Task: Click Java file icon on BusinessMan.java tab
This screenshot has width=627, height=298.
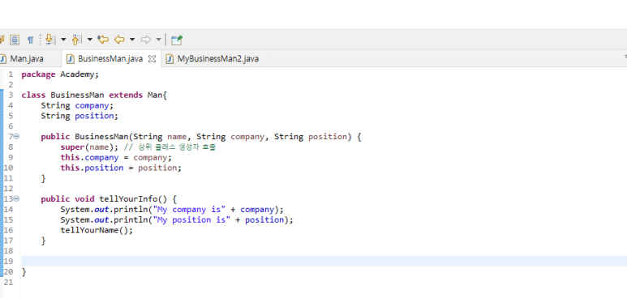Action: [x=71, y=59]
